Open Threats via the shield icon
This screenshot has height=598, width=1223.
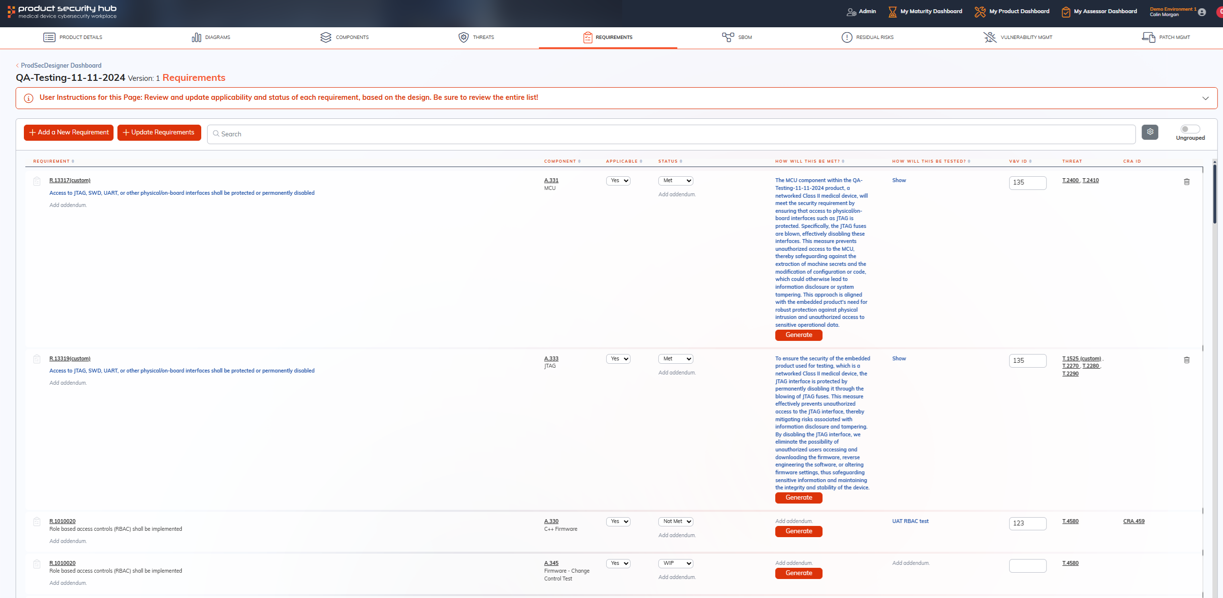click(x=463, y=37)
